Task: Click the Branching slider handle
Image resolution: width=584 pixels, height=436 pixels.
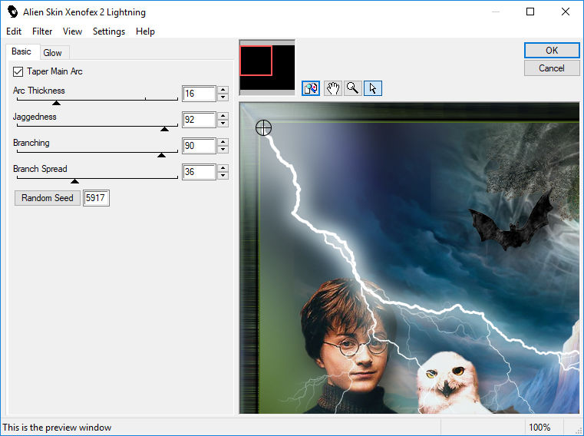Action: 161,154
